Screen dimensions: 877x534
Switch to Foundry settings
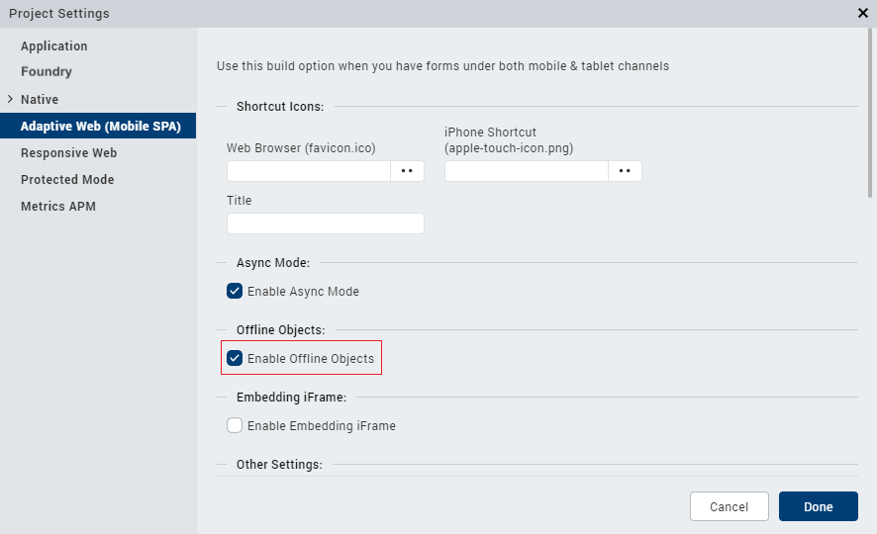47,72
